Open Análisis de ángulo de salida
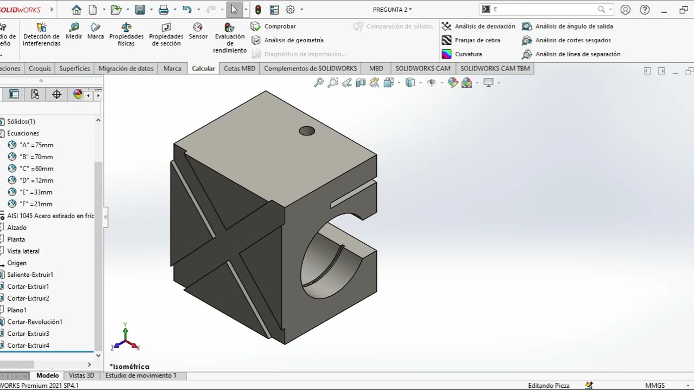This screenshot has height=390, width=694. [568, 26]
